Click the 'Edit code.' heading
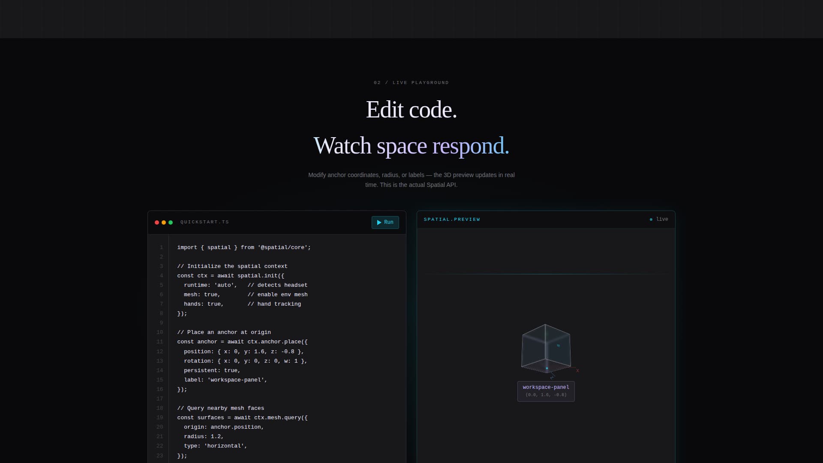The image size is (823, 463). (411, 110)
